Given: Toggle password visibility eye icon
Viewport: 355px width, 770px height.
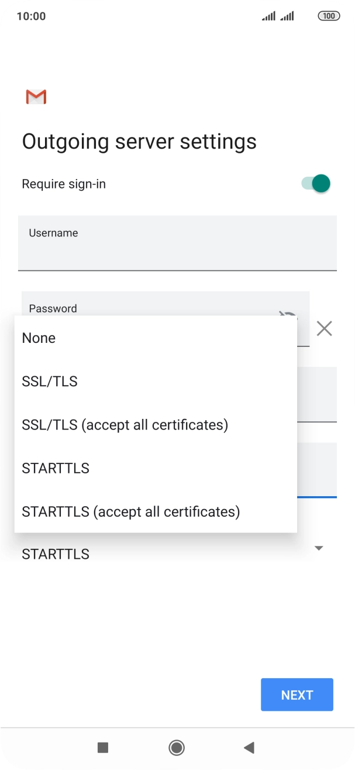Looking at the screenshot, I should tap(288, 317).
